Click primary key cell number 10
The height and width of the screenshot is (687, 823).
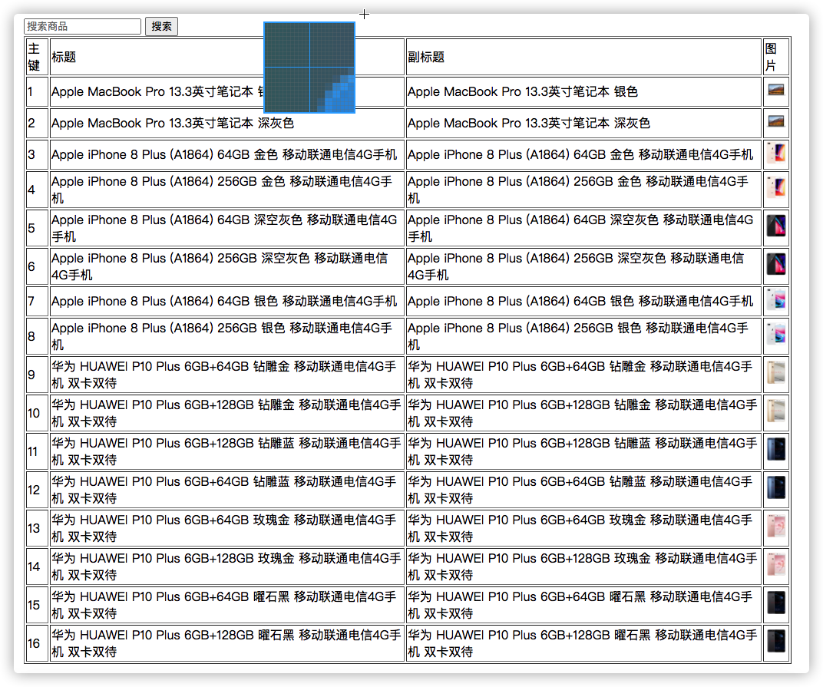35,413
